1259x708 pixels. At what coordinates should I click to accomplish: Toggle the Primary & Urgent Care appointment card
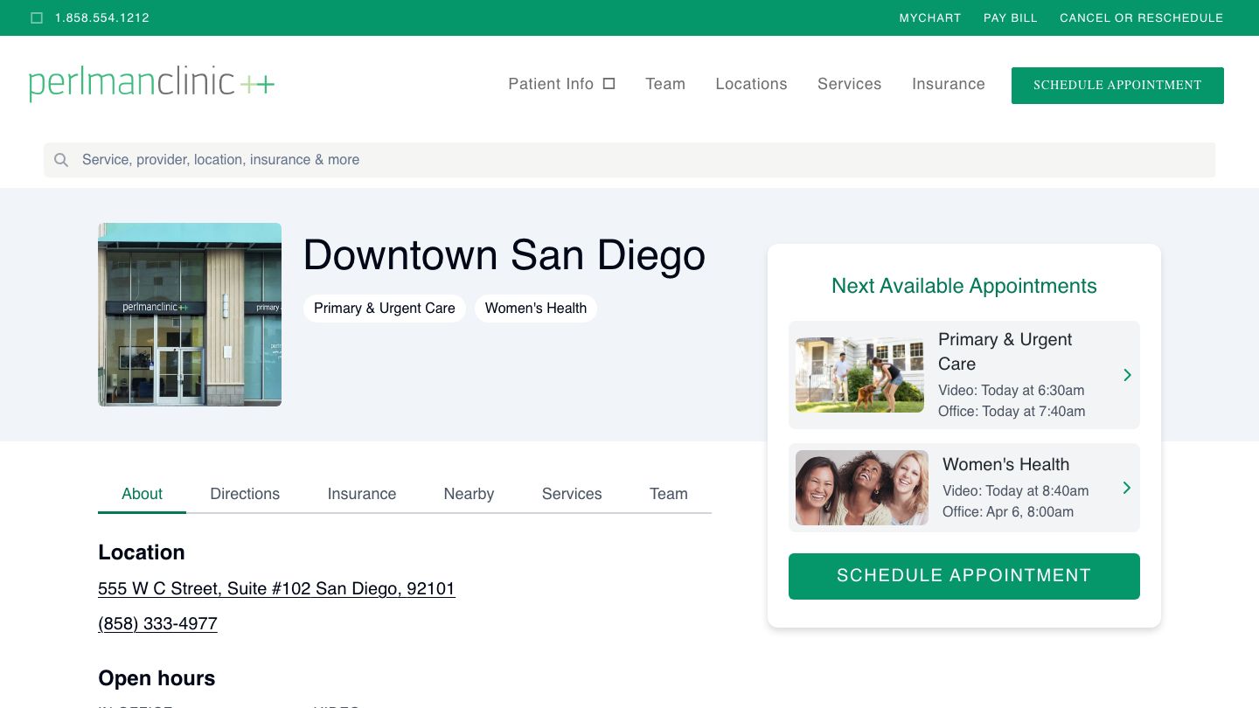(964, 375)
